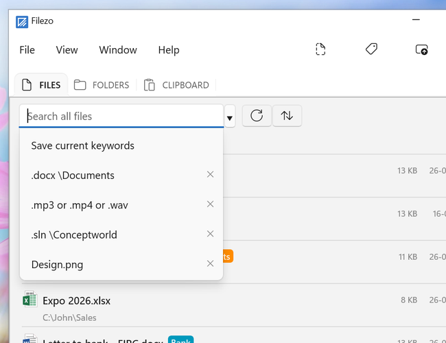Click the tag icon in toolbar
Viewport: 446px width, 343px height.
pyautogui.click(x=371, y=49)
